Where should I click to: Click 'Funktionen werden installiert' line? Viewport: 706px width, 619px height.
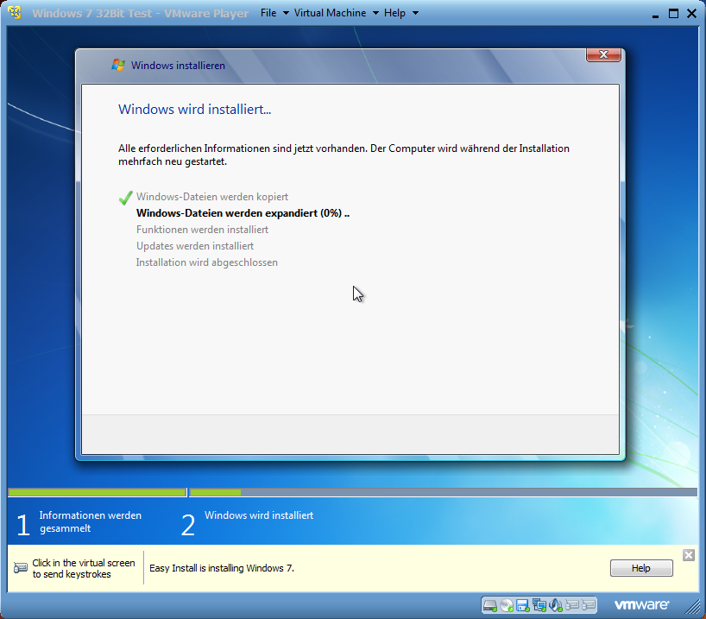click(202, 230)
